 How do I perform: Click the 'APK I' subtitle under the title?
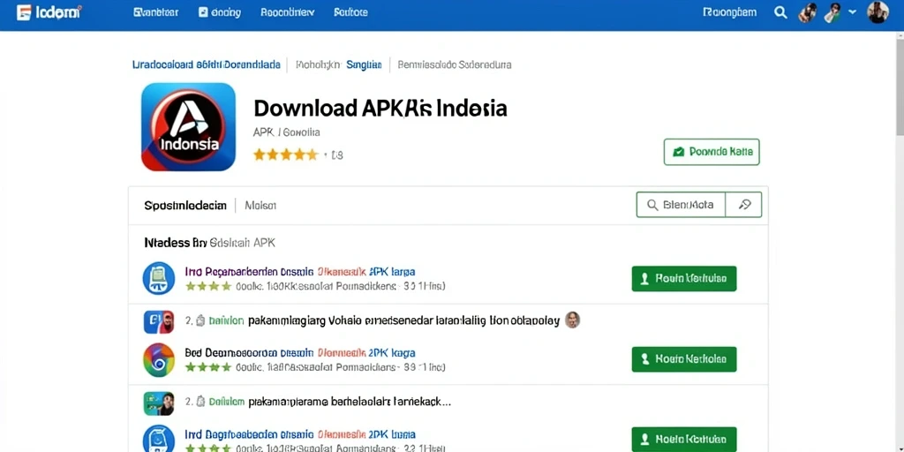coord(286,132)
